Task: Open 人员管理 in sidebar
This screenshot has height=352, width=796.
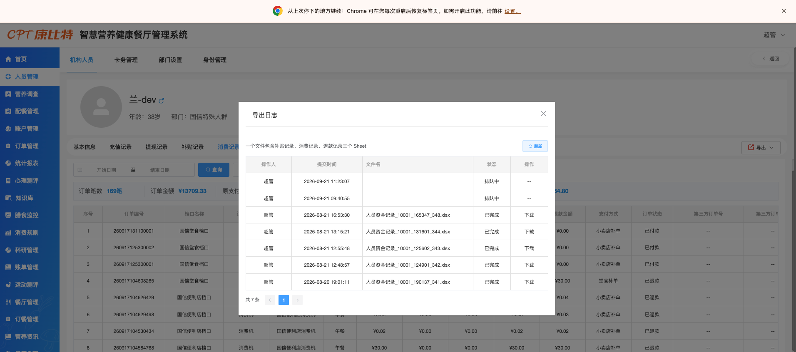Action: 30,77
